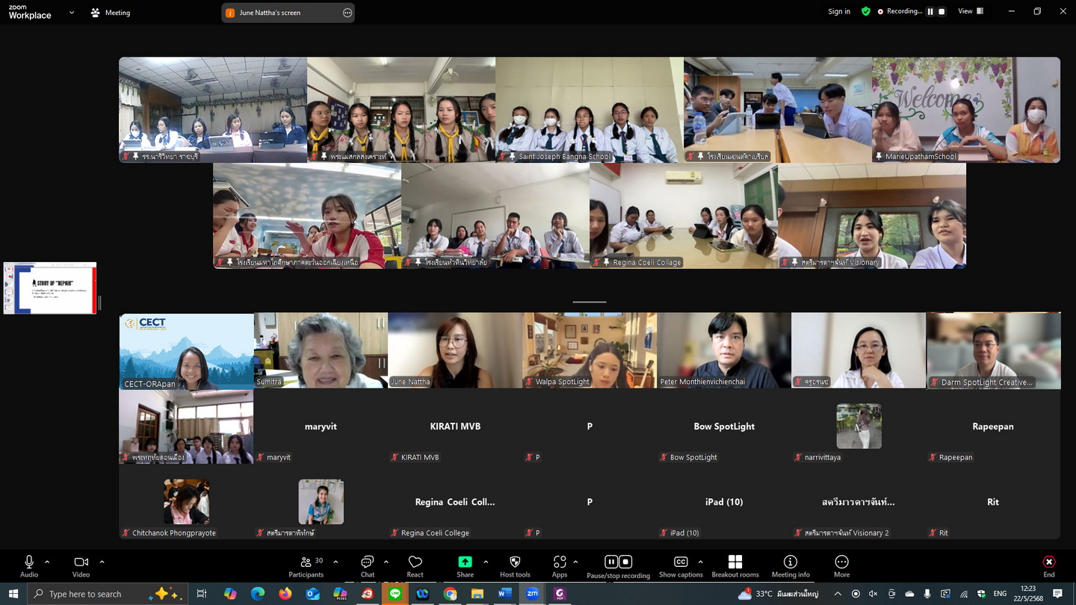Toggle microphone with Audio button
1076x605 pixels.
tap(28, 565)
